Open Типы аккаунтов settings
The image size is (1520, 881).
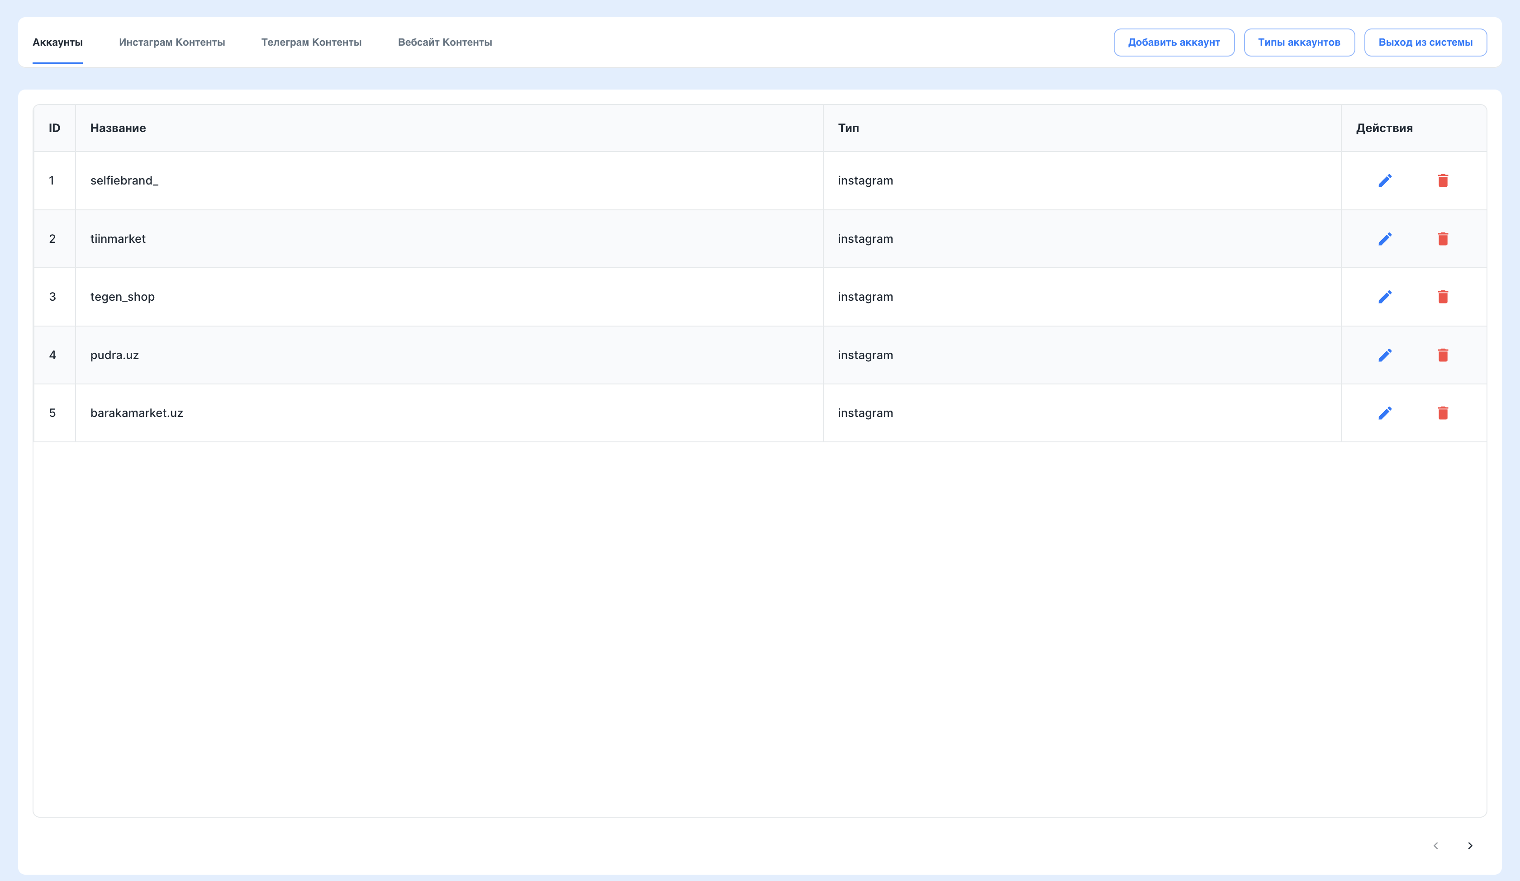click(1299, 42)
